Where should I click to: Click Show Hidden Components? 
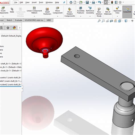tap(70, 12)
